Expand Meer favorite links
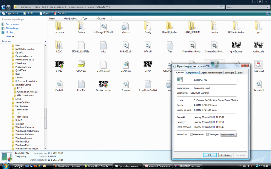271x169 pixels. pyautogui.click(x=10, y=36)
